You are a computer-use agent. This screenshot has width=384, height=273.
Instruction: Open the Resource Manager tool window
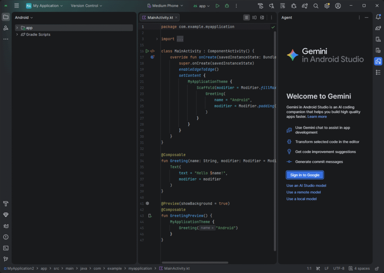coord(6,28)
